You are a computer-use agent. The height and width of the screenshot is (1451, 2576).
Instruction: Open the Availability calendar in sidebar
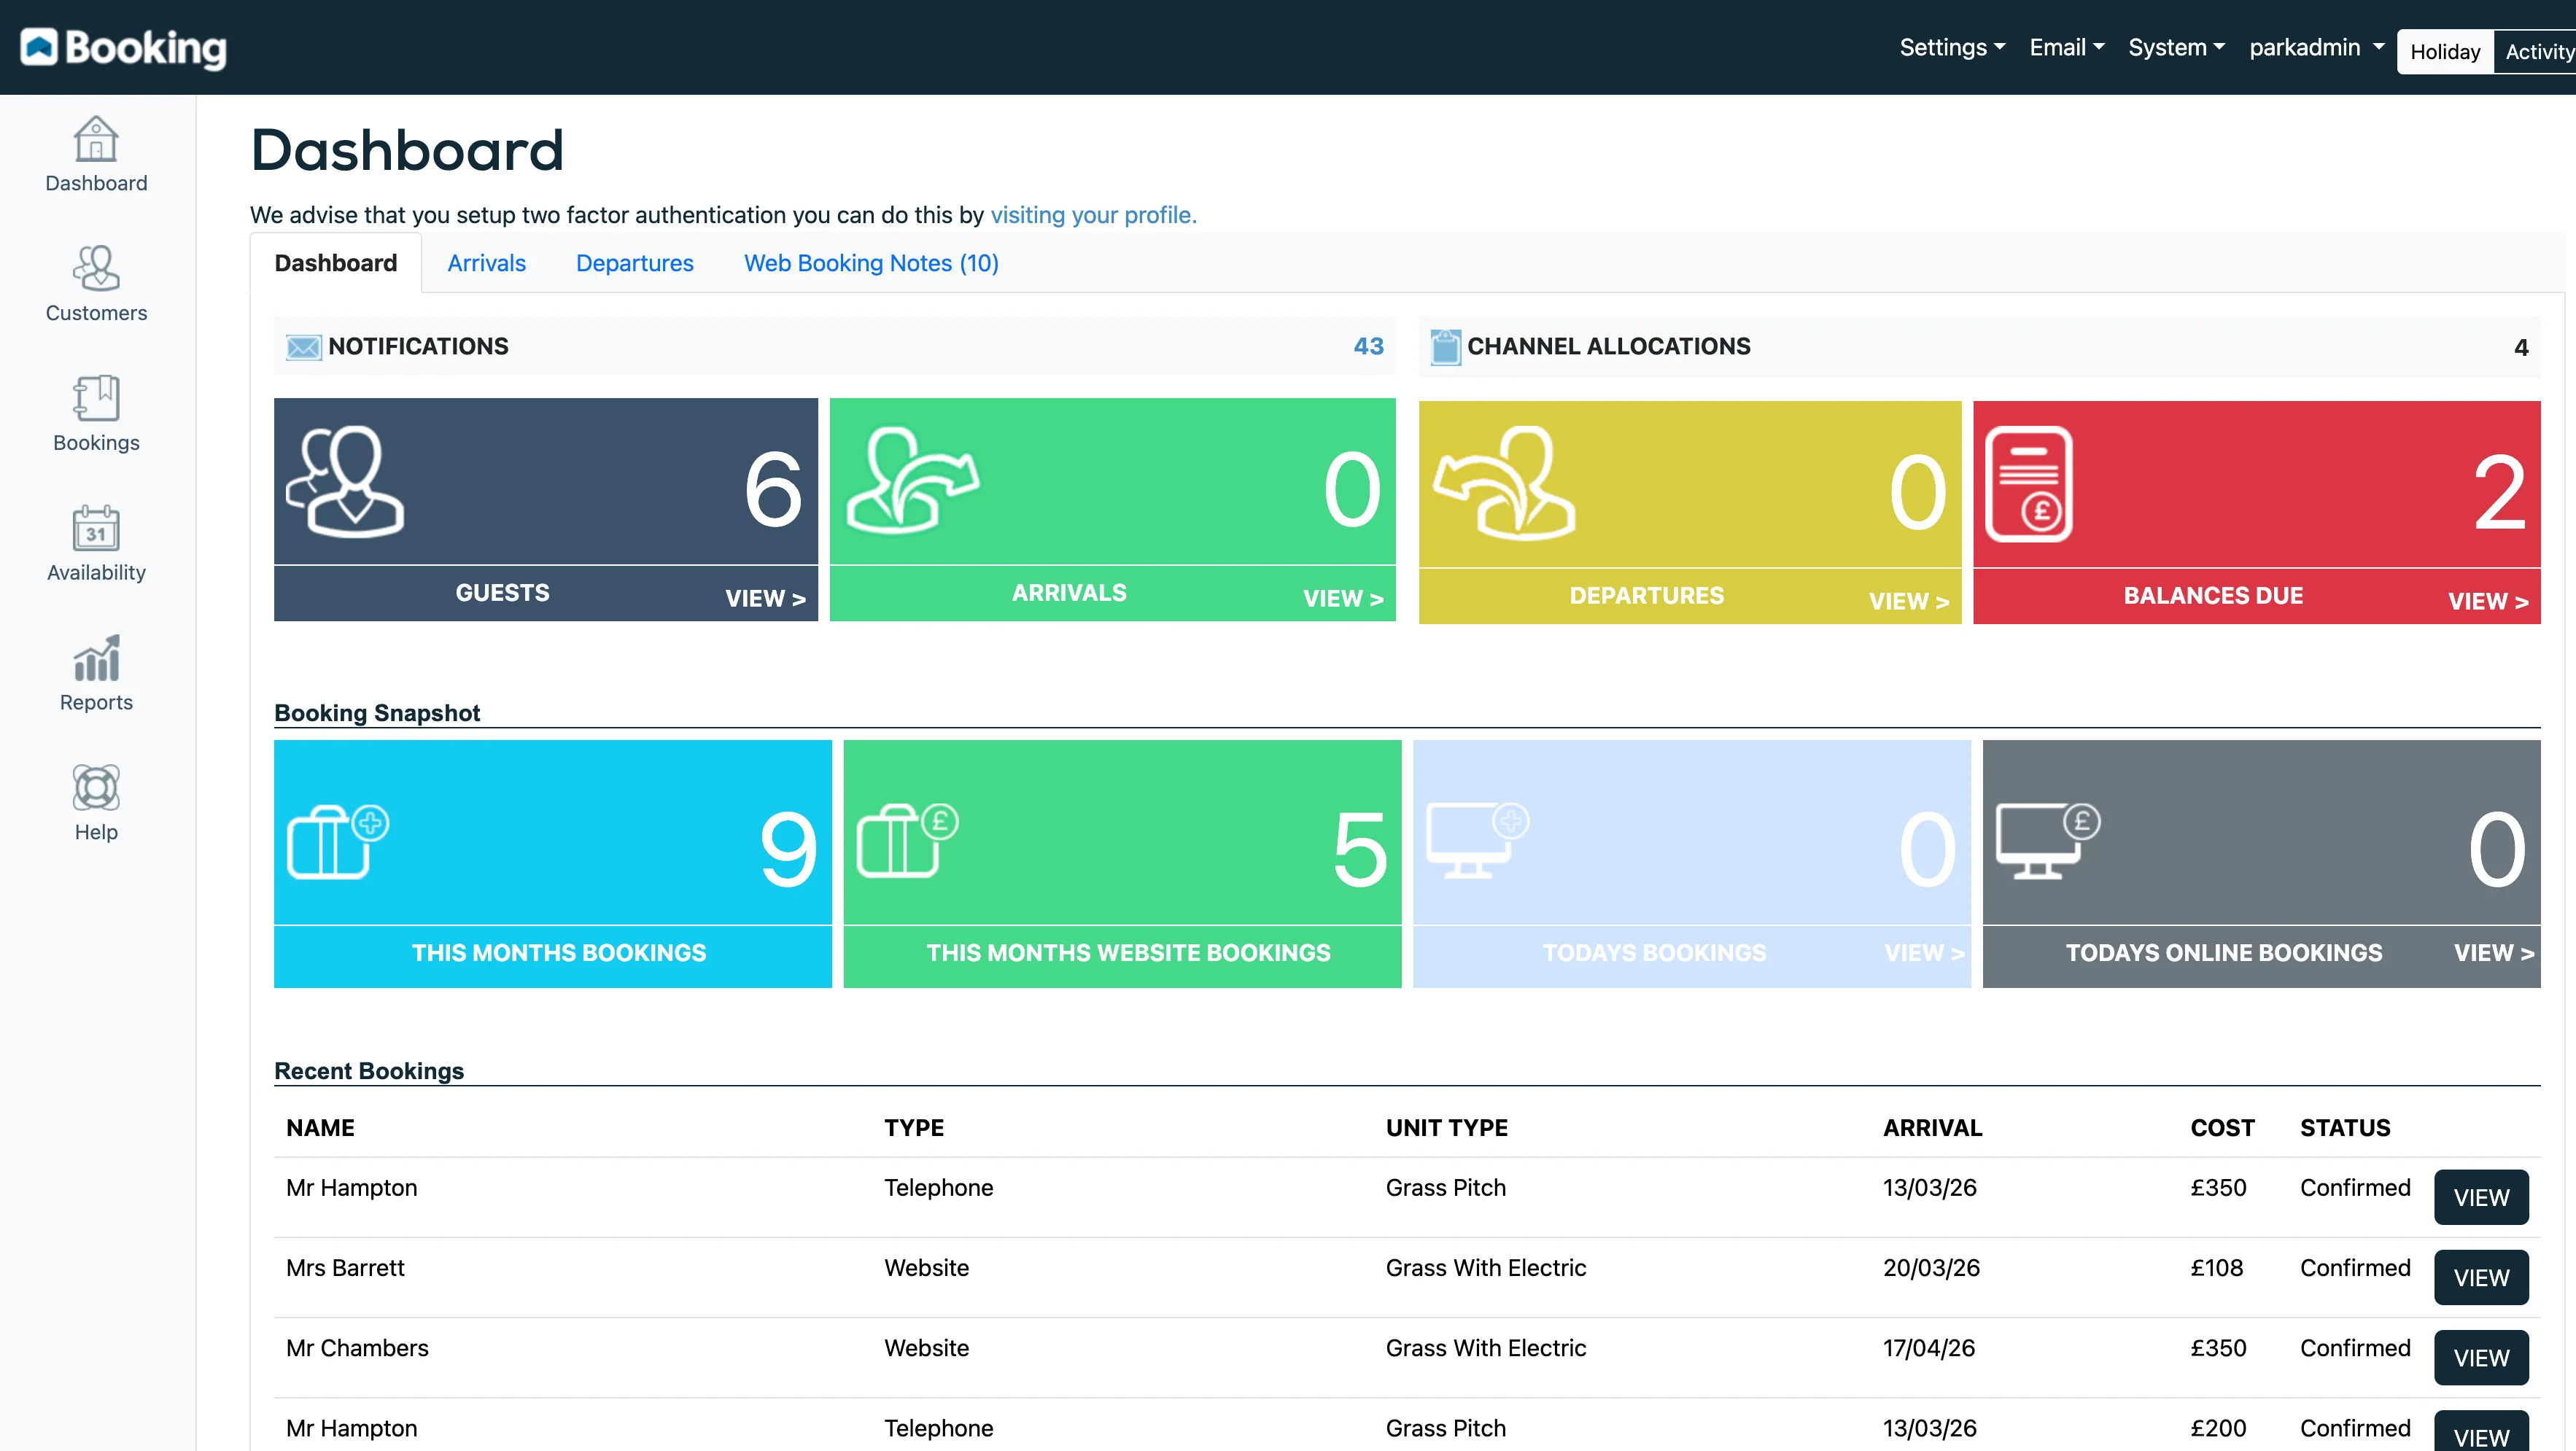click(x=96, y=544)
